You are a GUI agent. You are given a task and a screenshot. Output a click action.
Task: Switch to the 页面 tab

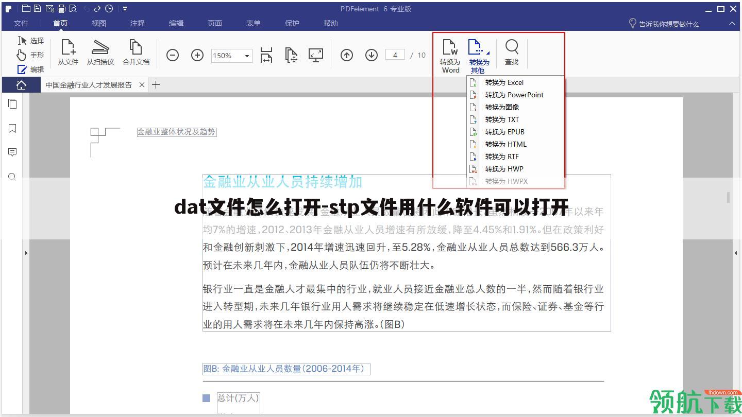215,23
